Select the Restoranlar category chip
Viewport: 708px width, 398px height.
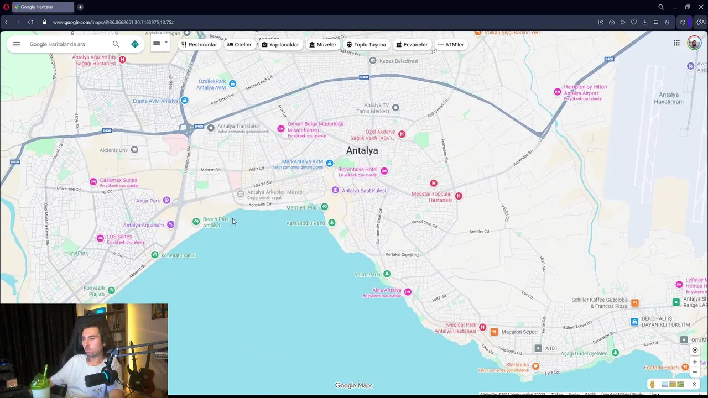click(x=199, y=45)
